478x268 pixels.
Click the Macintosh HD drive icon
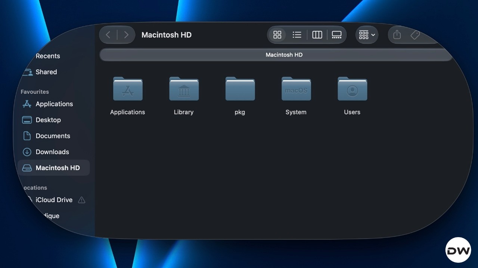click(27, 168)
